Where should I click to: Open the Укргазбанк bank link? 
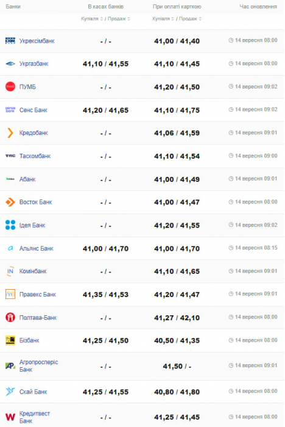point(33,63)
